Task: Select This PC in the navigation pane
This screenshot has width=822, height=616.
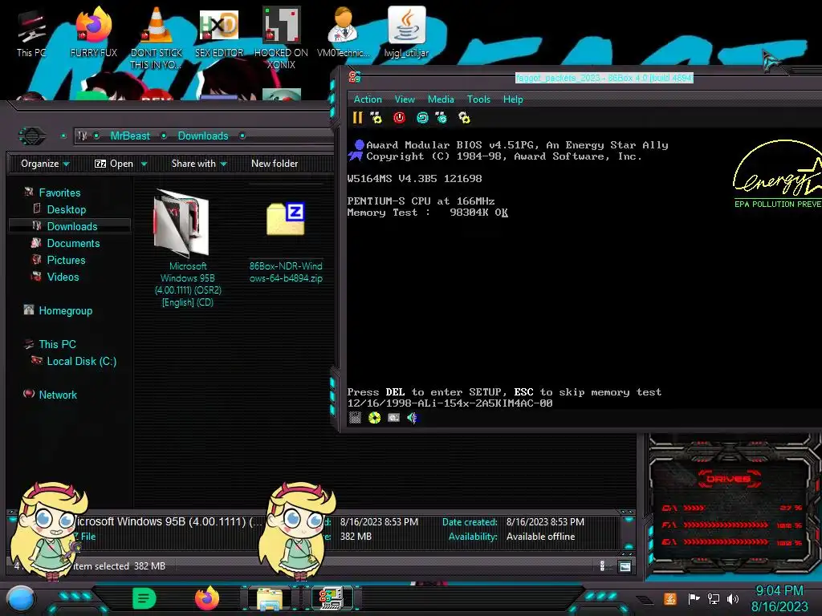Action: (57, 344)
